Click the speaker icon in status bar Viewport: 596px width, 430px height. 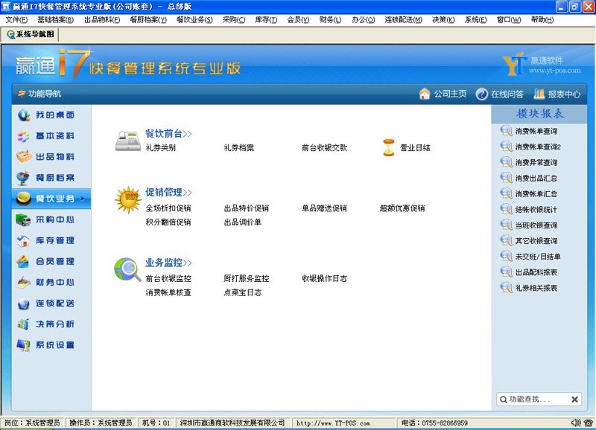[576, 423]
